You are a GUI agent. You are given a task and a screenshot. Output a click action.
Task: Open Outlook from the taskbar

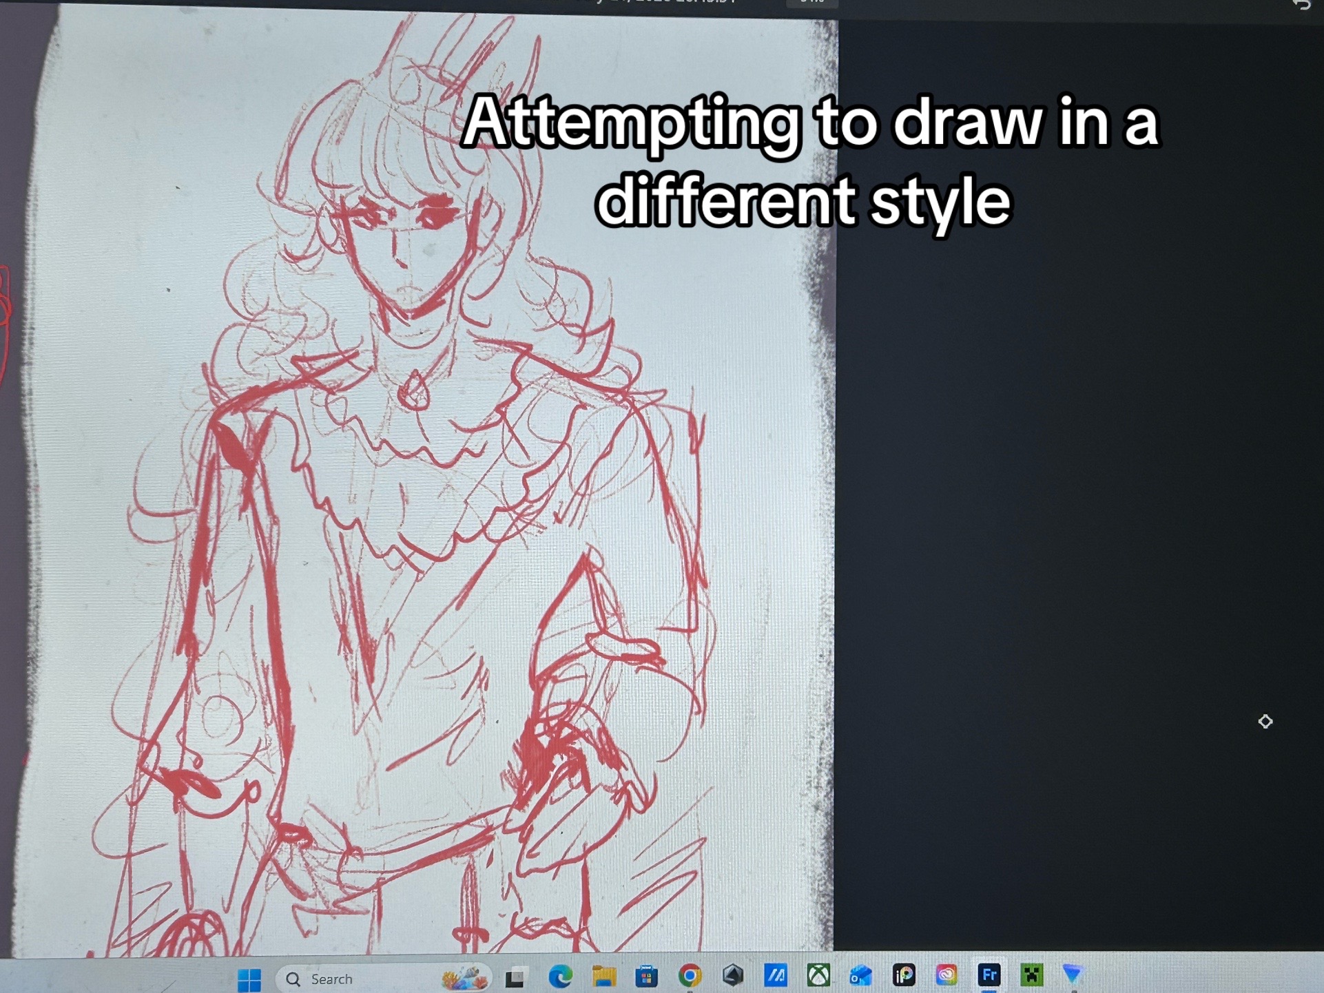pyautogui.click(x=861, y=974)
